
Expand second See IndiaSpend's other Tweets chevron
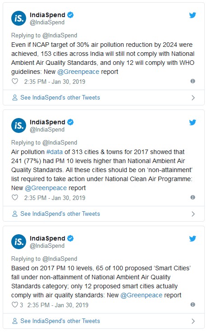point(193,214)
